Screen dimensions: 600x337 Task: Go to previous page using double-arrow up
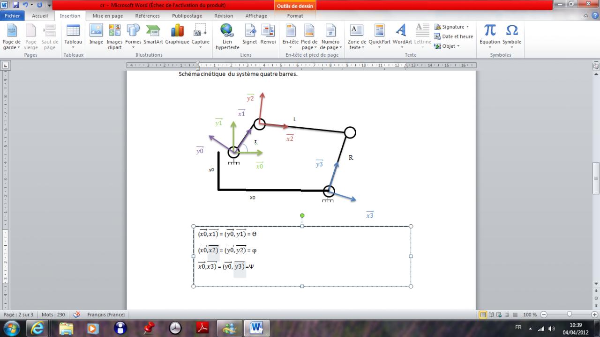pyautogui.click(x=596, y=291)
